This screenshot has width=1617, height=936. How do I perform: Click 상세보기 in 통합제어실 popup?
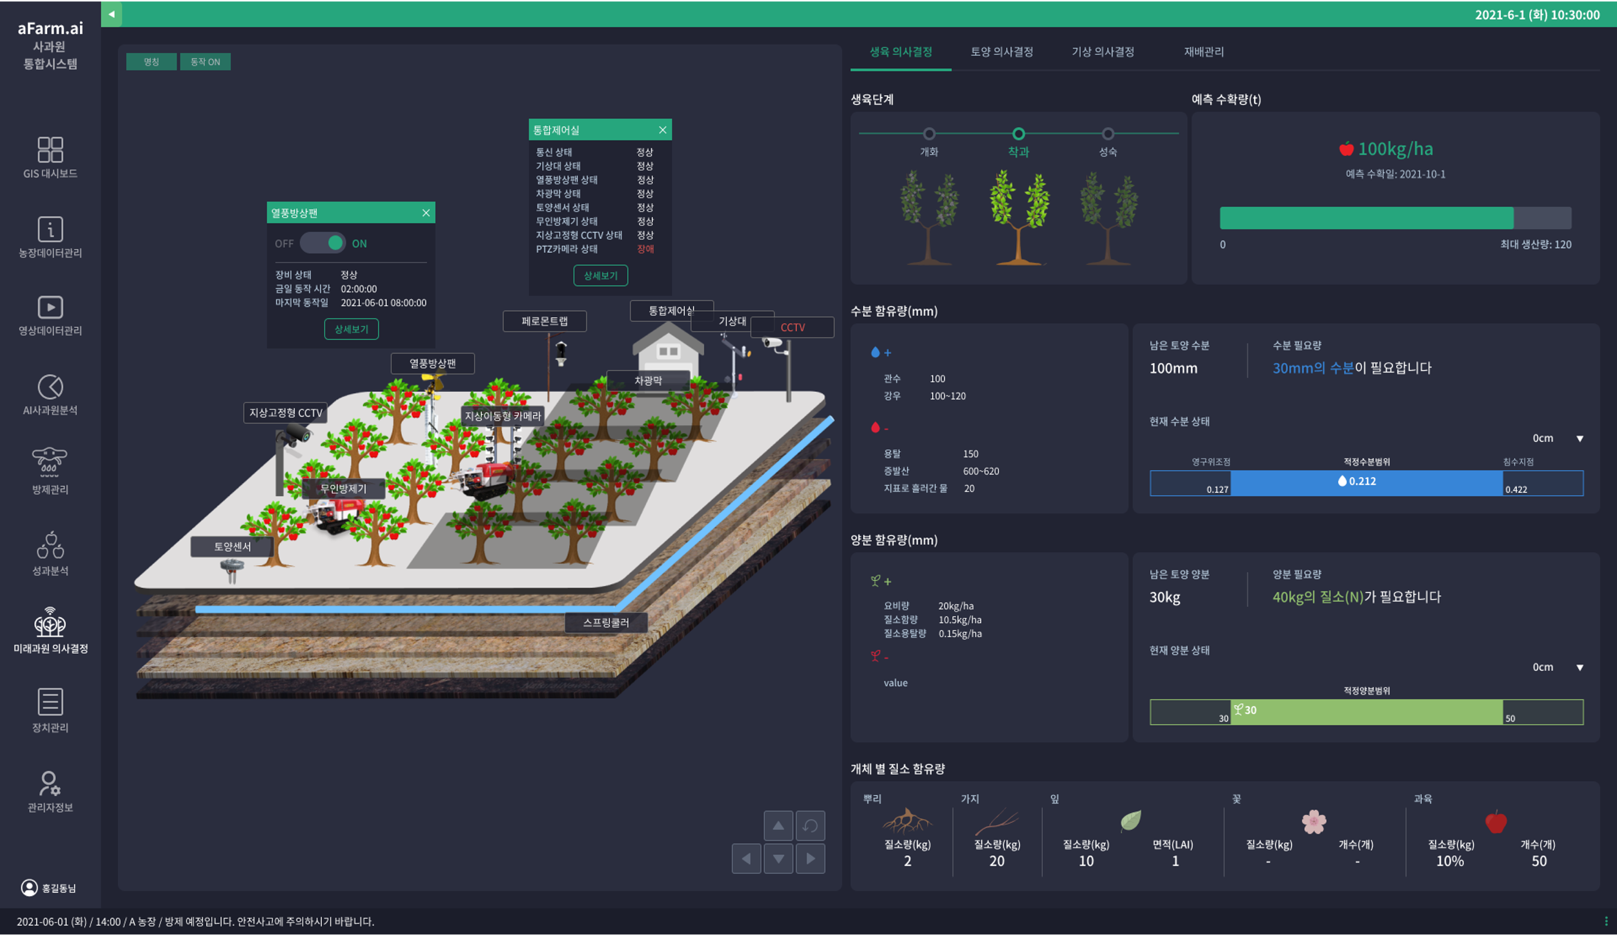coord(600,275)
